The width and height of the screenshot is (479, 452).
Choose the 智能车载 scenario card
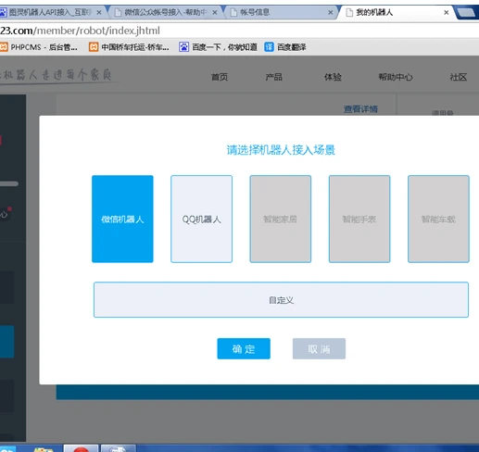[x=438, y=219]
